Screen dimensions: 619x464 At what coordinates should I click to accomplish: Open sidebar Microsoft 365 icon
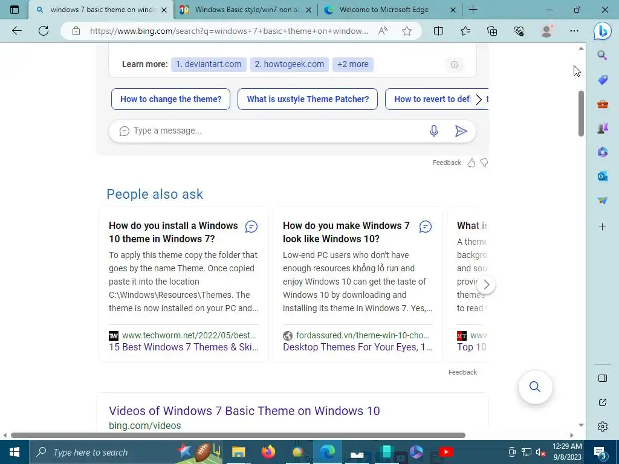(603, 152)
